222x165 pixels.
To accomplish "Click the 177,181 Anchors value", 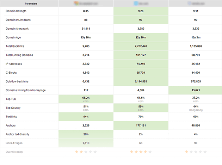I will point(141,126).
